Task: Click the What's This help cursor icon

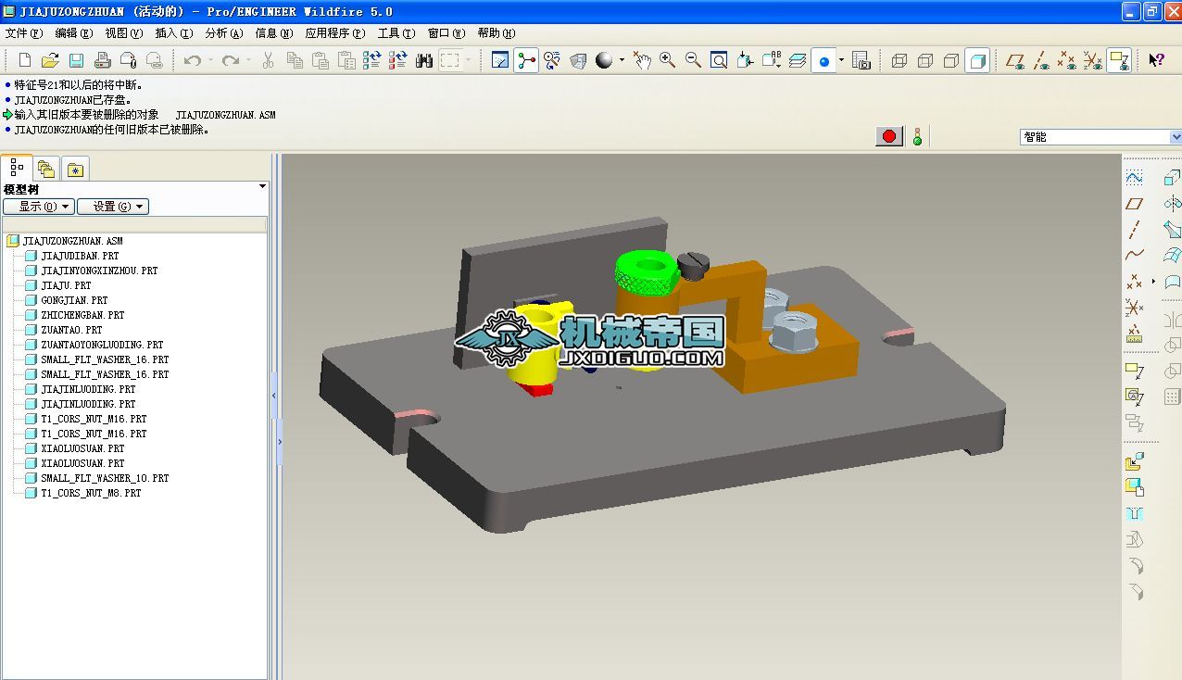Action: 1156,60
